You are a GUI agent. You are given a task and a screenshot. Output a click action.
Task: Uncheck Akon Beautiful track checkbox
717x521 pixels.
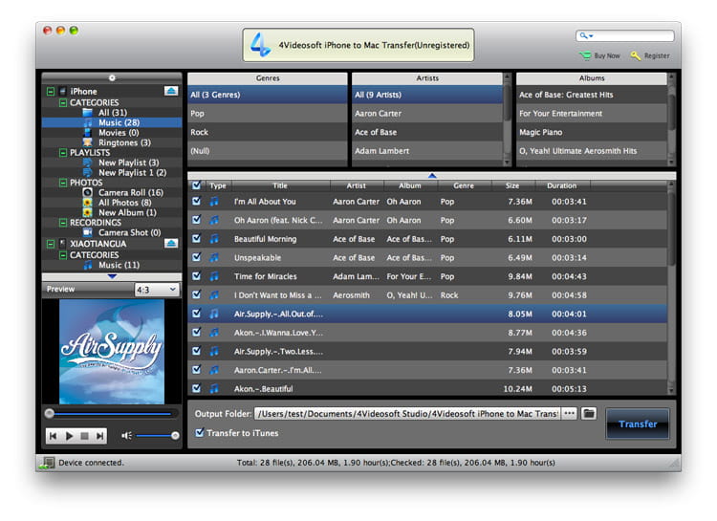pyautogui.click(x=197, y=388)
